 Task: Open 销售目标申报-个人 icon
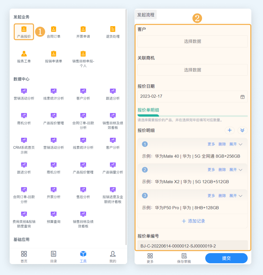[x=83, y=59]
